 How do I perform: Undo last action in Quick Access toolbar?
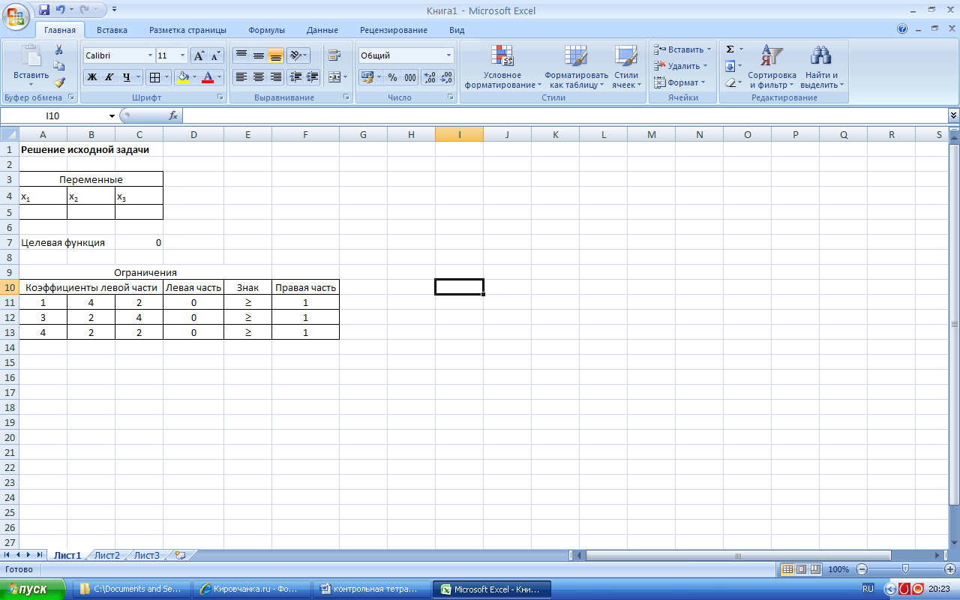[61, 10]
